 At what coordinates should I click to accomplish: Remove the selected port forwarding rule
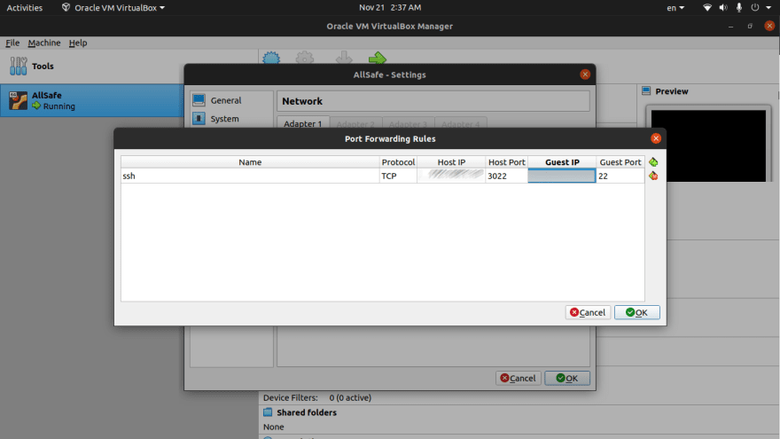coord(653,176)
